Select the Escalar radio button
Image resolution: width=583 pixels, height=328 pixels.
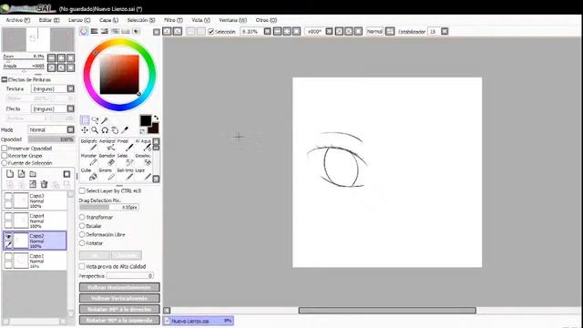(82, 226)
